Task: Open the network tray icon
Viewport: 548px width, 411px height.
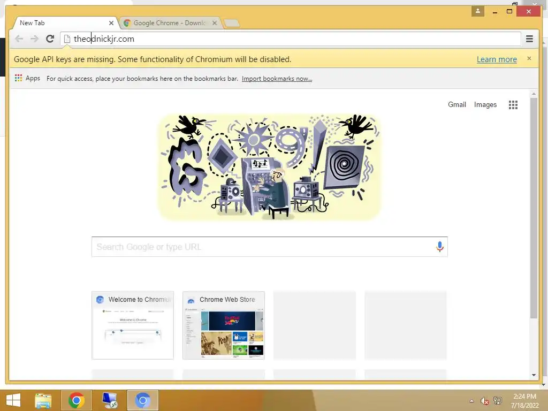Action: pos(498,401)
